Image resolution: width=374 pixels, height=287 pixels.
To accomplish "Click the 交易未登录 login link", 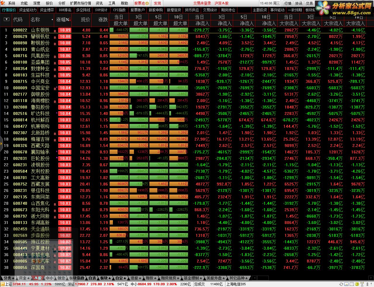I will 202,3.
